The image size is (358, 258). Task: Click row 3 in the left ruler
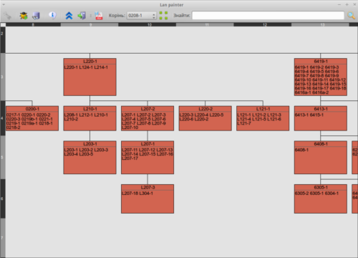coord(3,77)
